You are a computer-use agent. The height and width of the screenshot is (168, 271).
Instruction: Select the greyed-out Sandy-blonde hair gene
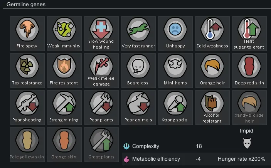249,108
